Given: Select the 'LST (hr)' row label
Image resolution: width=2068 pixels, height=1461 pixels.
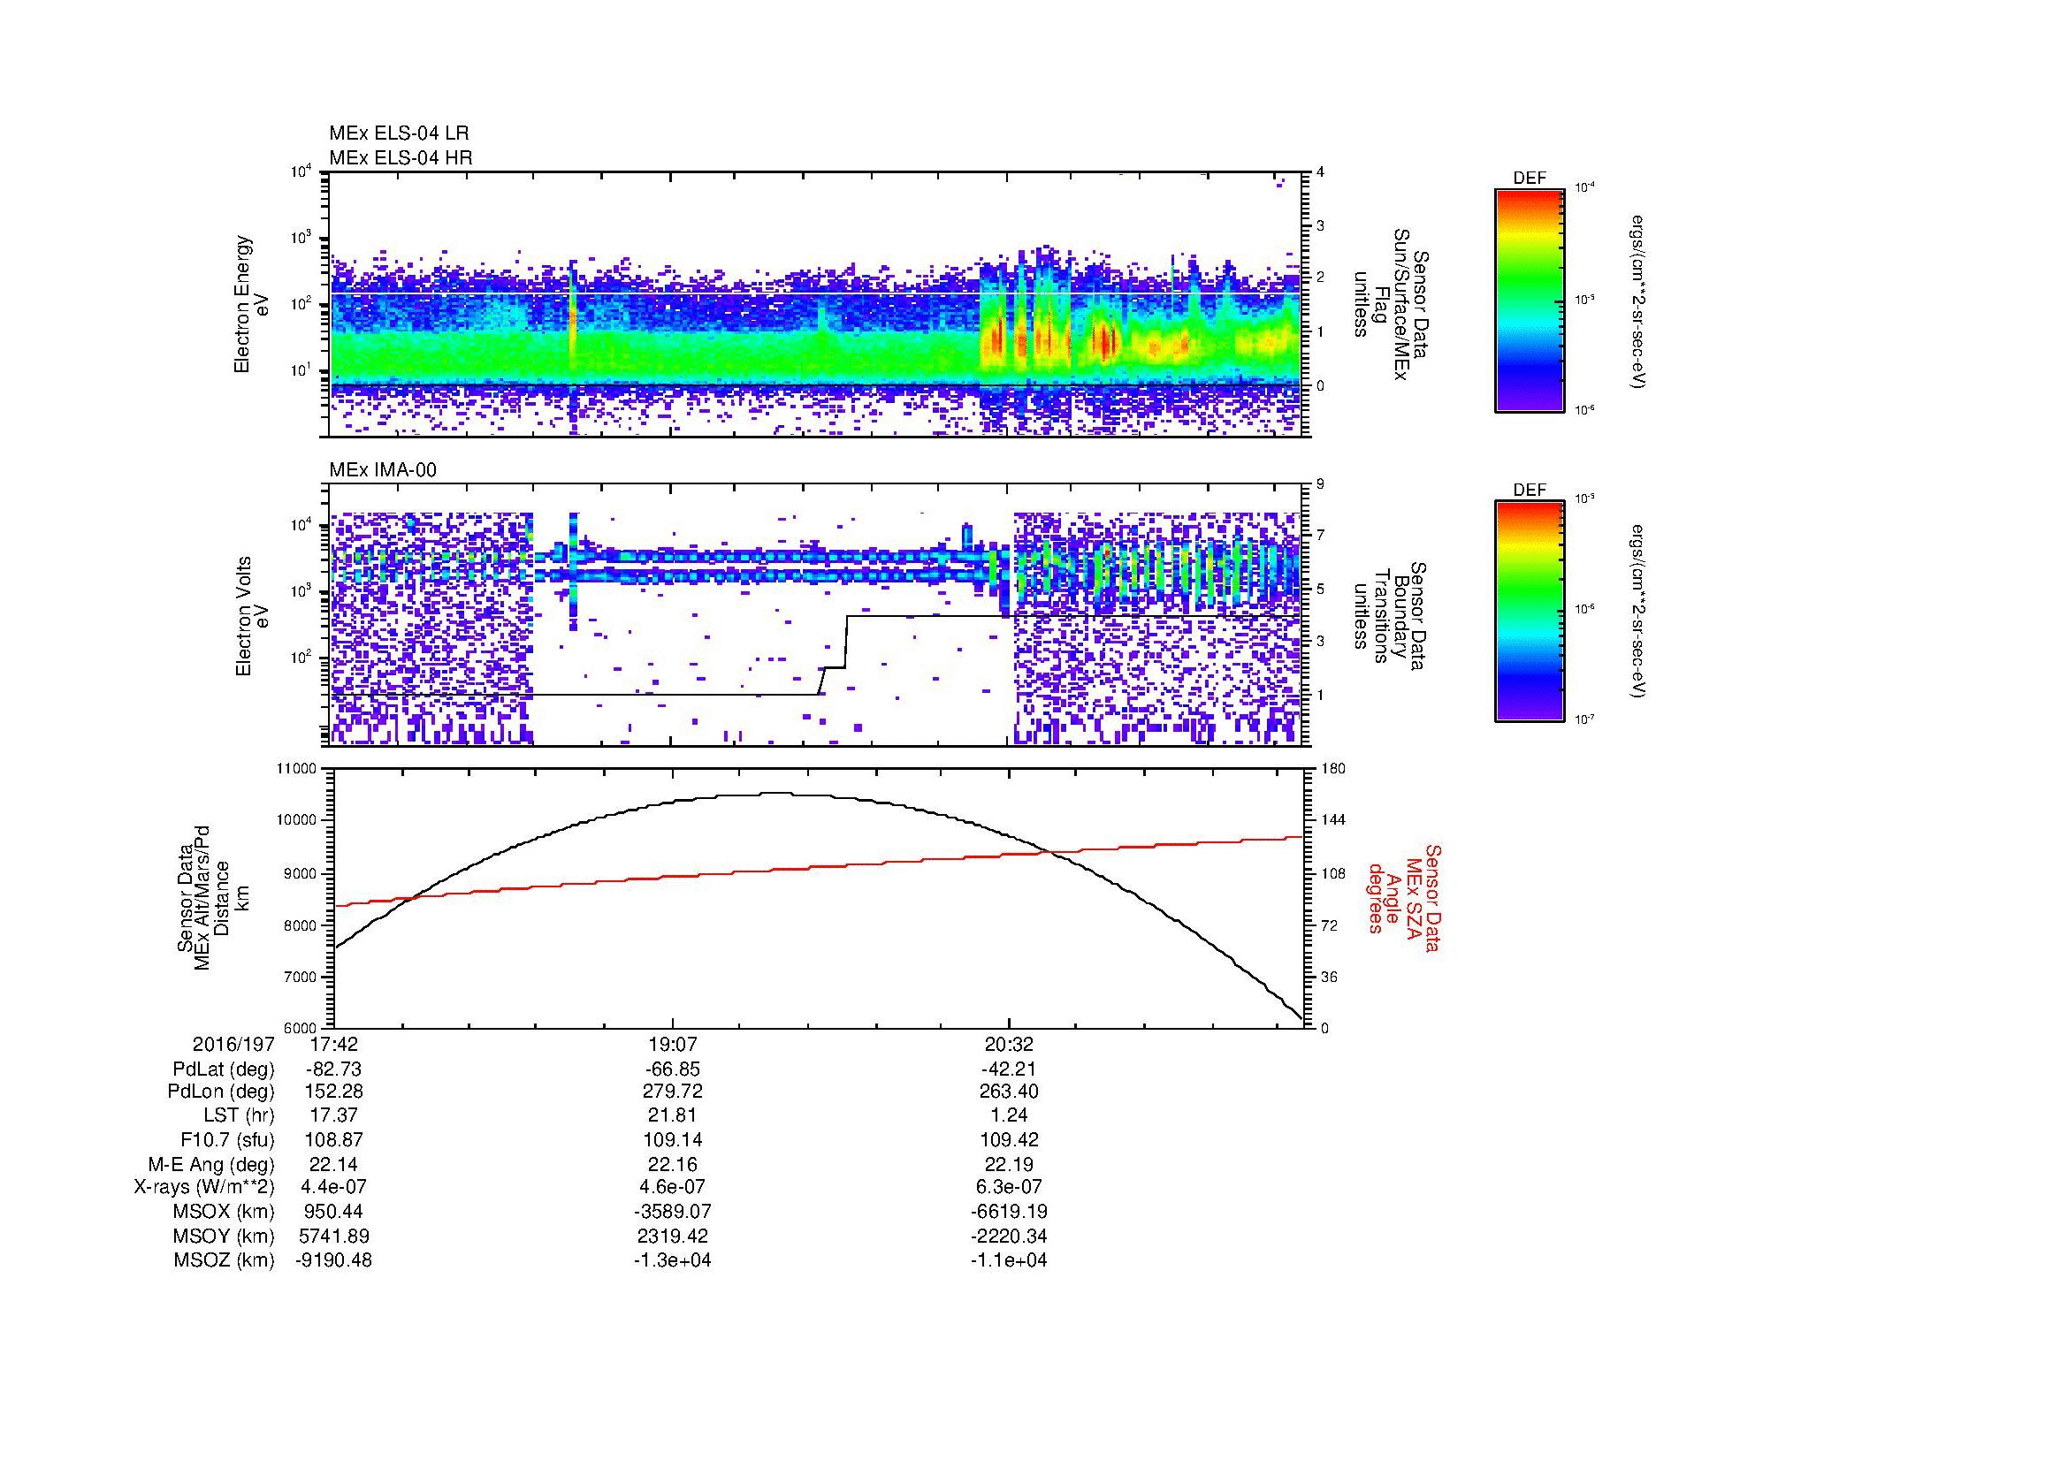Looking at the screenshot, I should 238,1115.
